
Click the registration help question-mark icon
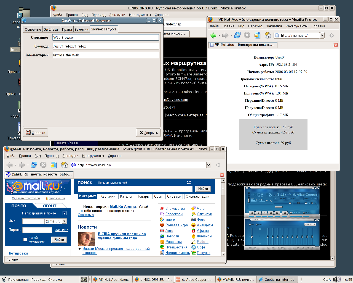pyautogui.click(x=65, y=213)
